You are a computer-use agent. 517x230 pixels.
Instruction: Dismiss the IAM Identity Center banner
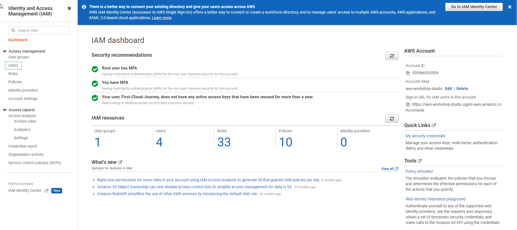pyautogui.click(x=510, y=7)
